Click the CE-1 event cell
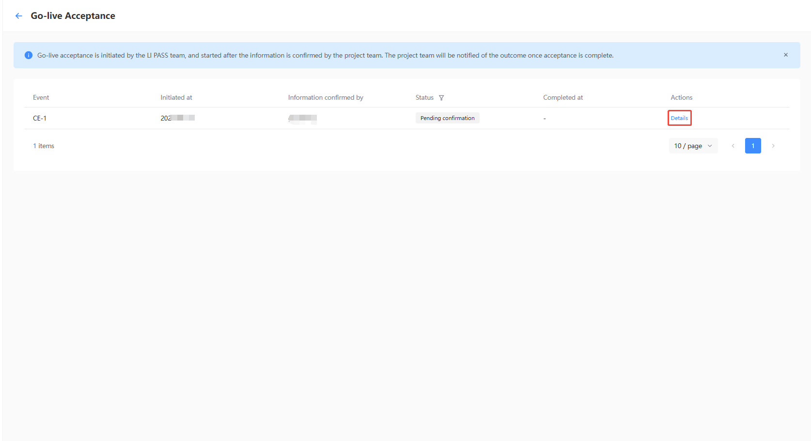This screenshot has height=441, width=811. (40, 118)
